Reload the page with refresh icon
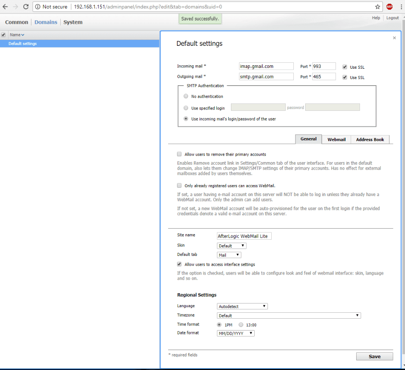 (26, 7)
